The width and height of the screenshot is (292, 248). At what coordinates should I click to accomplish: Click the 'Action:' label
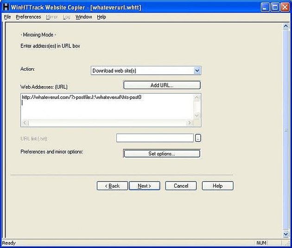(x=27, y=69)
